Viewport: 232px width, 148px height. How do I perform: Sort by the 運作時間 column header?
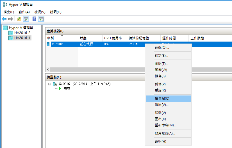tap(174, 38)
